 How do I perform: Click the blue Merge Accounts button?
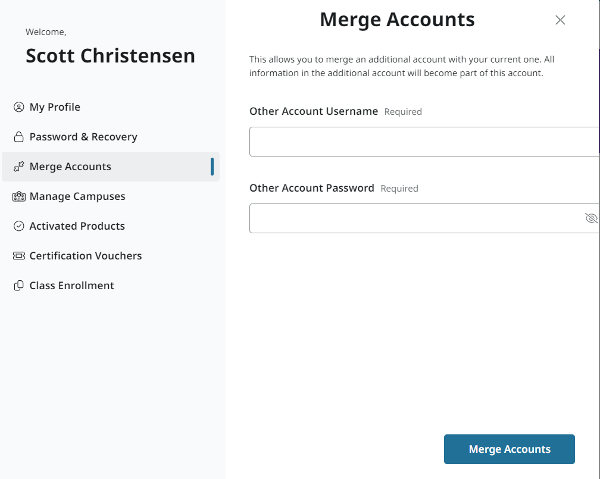(x=509, y=449)
